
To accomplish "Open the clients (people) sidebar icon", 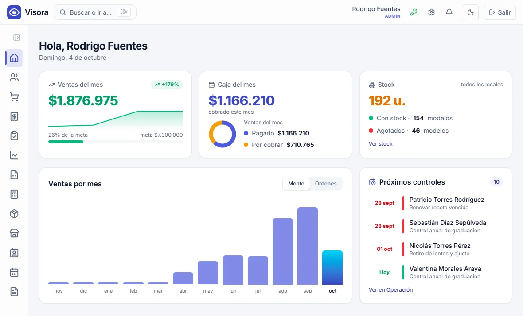I will [14, 77].
